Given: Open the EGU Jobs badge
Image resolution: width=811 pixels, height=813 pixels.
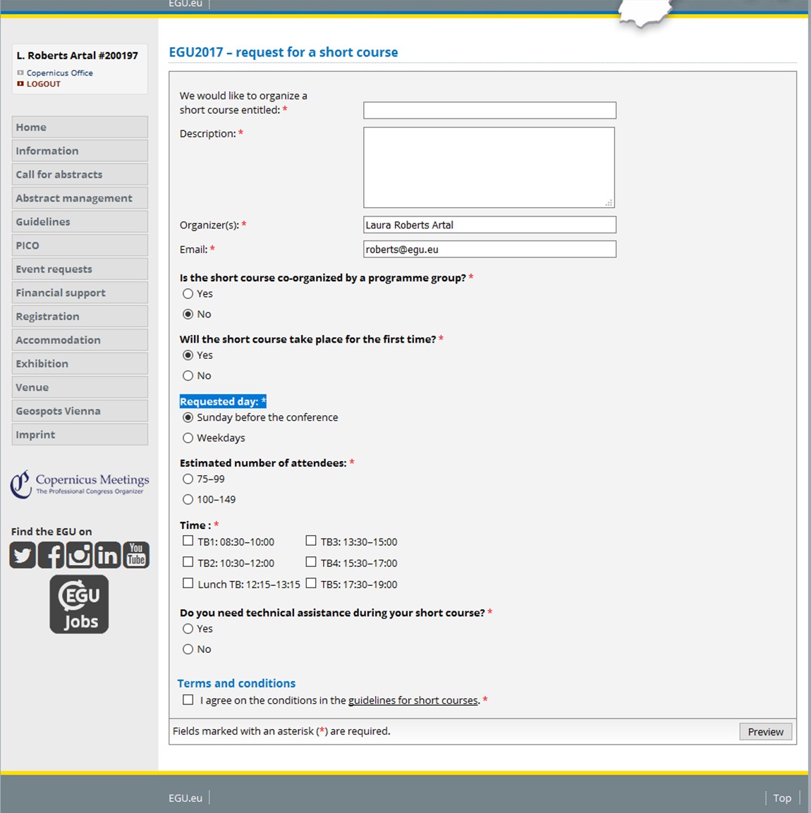Looking at the screenshot, I should tap(79, 604).
